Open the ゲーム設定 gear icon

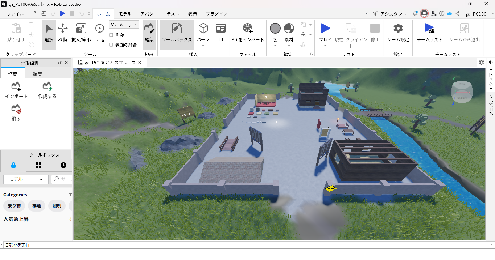(398, 29)
